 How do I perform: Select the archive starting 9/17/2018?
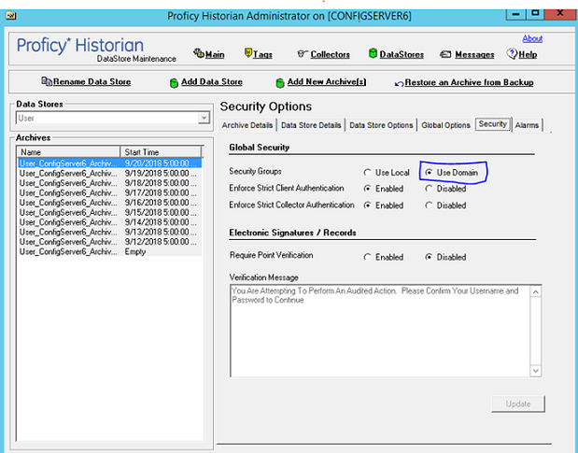pyautogui.click(x=109, y=192)
